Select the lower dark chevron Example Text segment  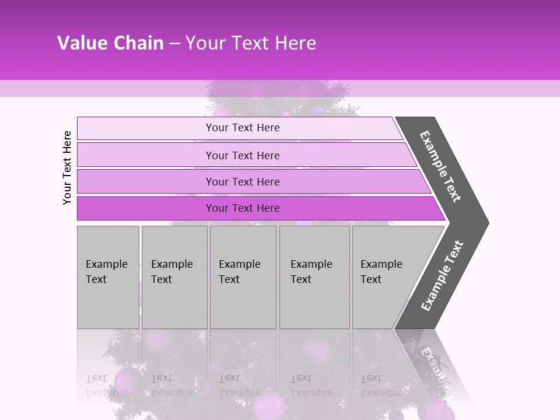[x=443, y=275]
